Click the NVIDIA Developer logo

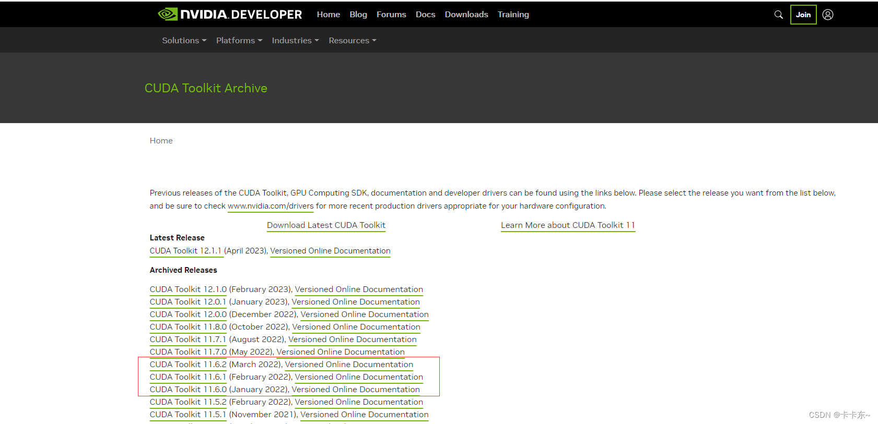coord(230,14)
